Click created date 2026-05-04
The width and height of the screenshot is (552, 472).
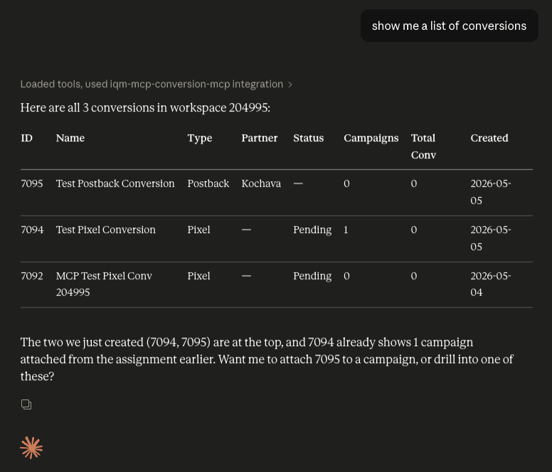[x=491, y=284]
